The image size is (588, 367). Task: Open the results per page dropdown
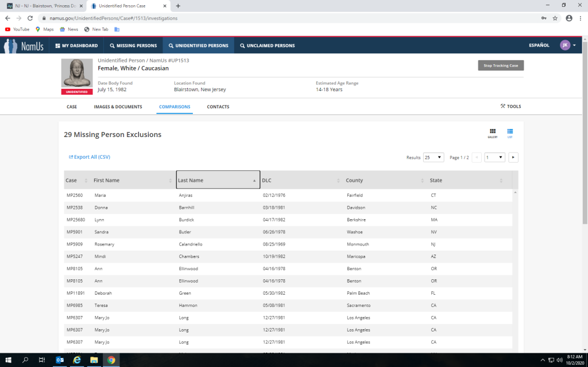point(434,157)
